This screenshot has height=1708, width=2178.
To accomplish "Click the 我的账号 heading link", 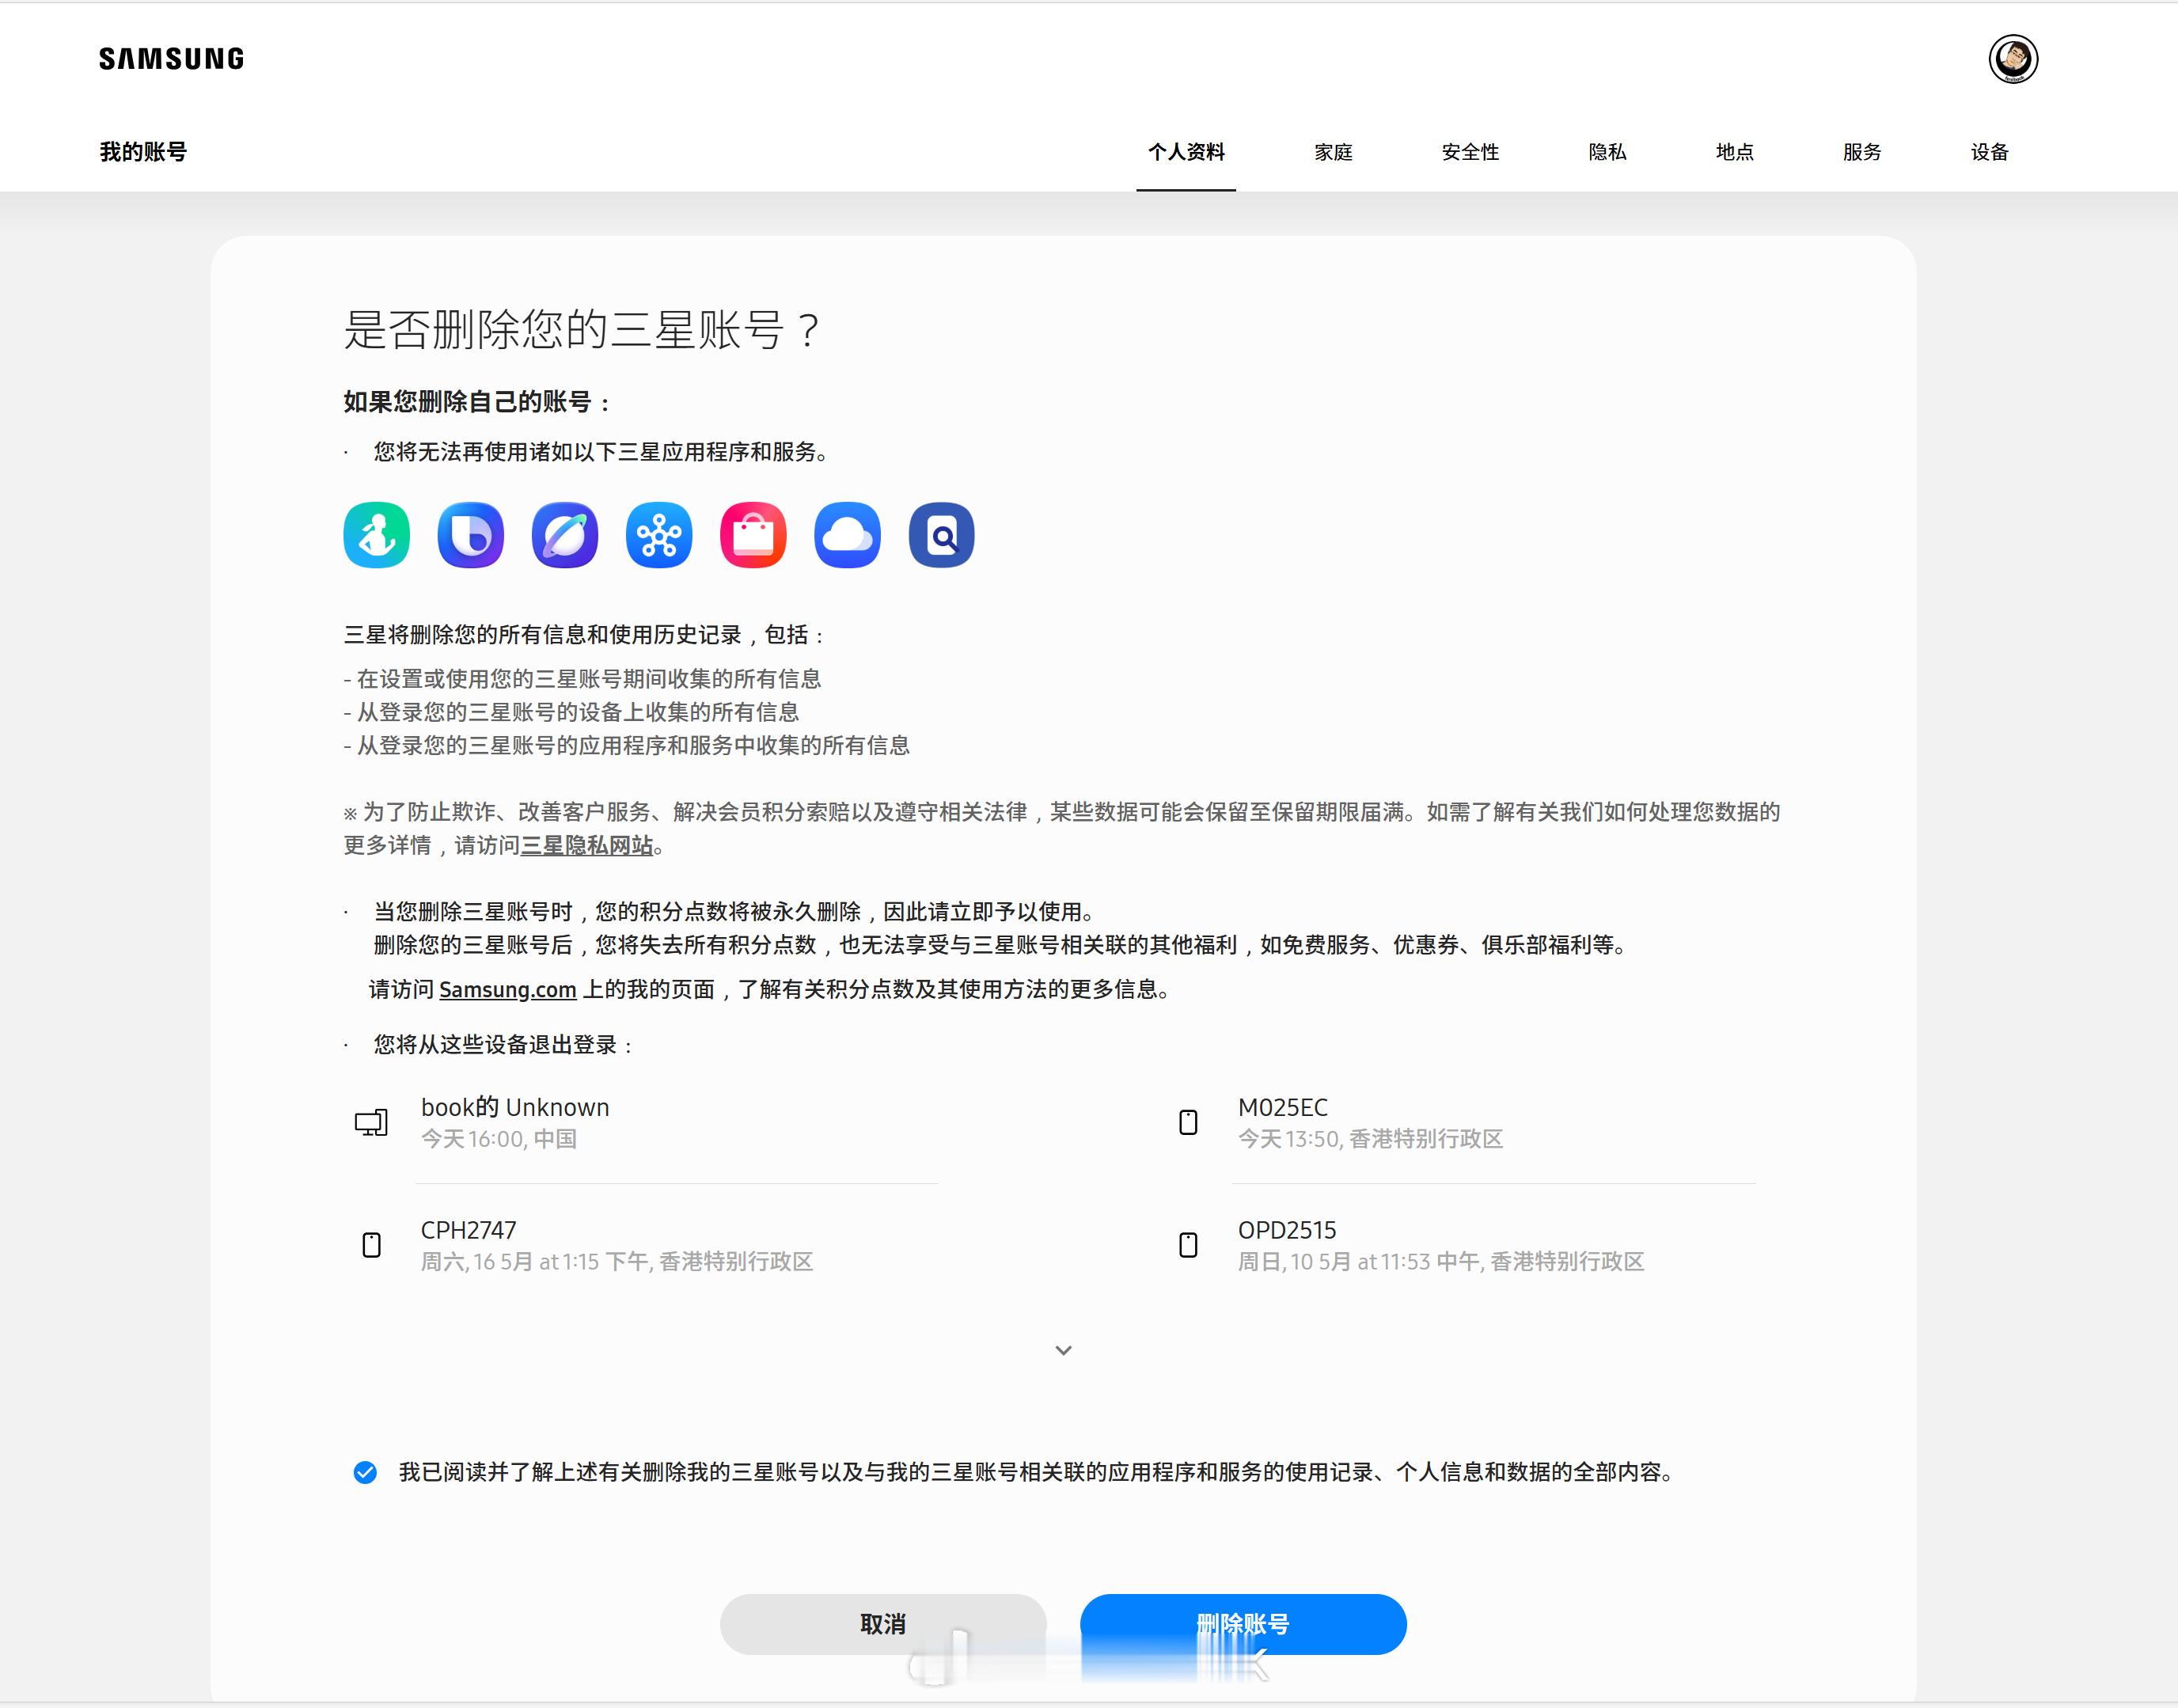I will click(x=143, y=152).
